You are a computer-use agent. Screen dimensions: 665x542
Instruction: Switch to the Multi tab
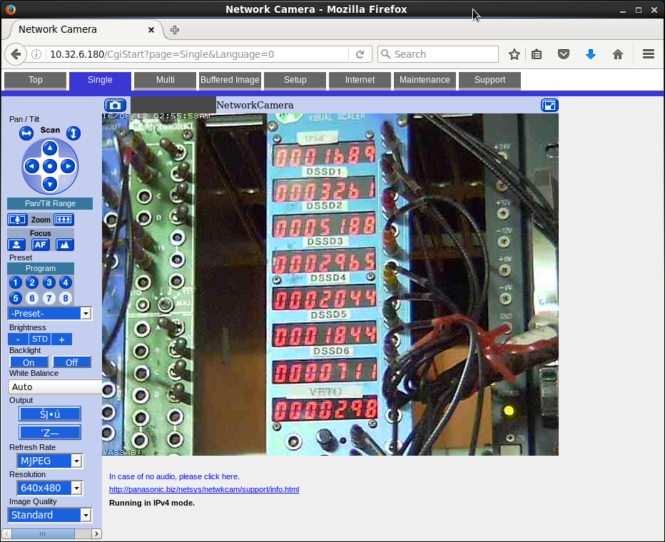pos(166,80)
